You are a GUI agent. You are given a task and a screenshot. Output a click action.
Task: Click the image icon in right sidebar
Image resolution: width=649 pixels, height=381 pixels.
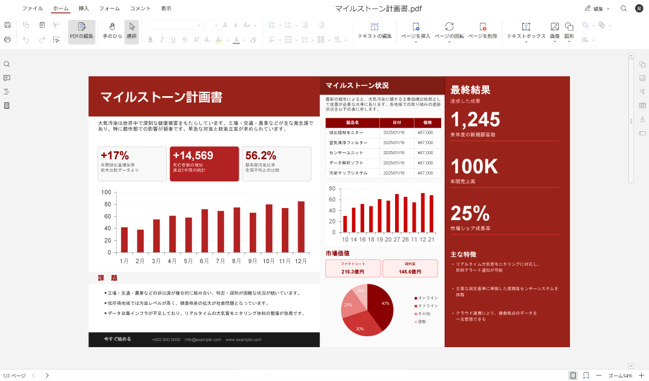[x=642, y=78]
